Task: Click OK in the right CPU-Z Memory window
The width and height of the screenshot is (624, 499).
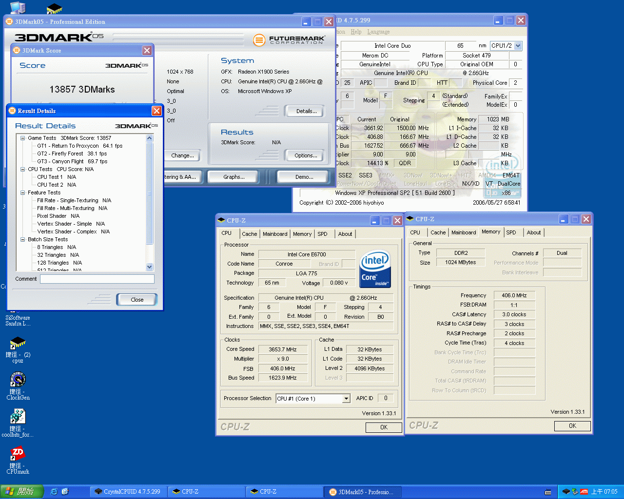Action: pyautogui.click(x=572, y=426)
